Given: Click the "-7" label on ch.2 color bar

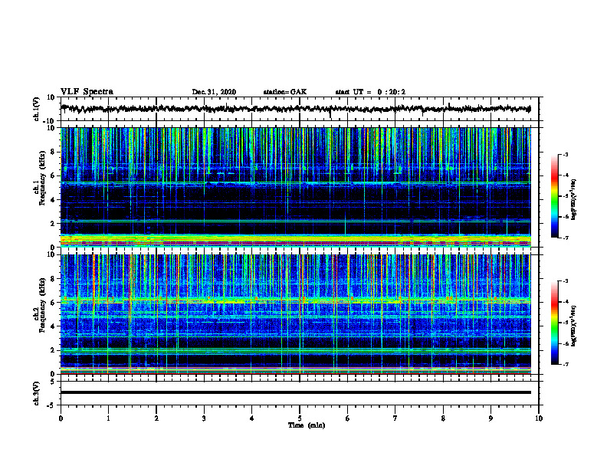Looking at the screenshot, I should tap(566, 364).
